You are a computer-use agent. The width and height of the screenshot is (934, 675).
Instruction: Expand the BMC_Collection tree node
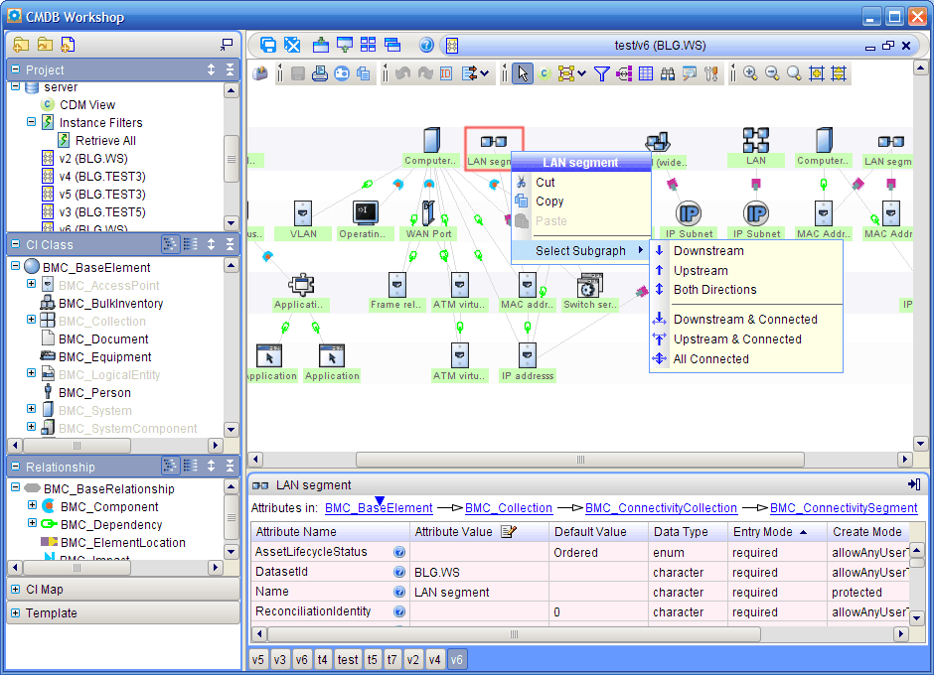31,320
